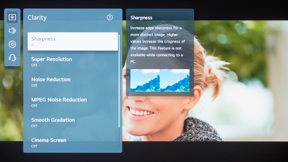
Task: Click the left sharpness preview thumbnail
Action: (145, 80)
